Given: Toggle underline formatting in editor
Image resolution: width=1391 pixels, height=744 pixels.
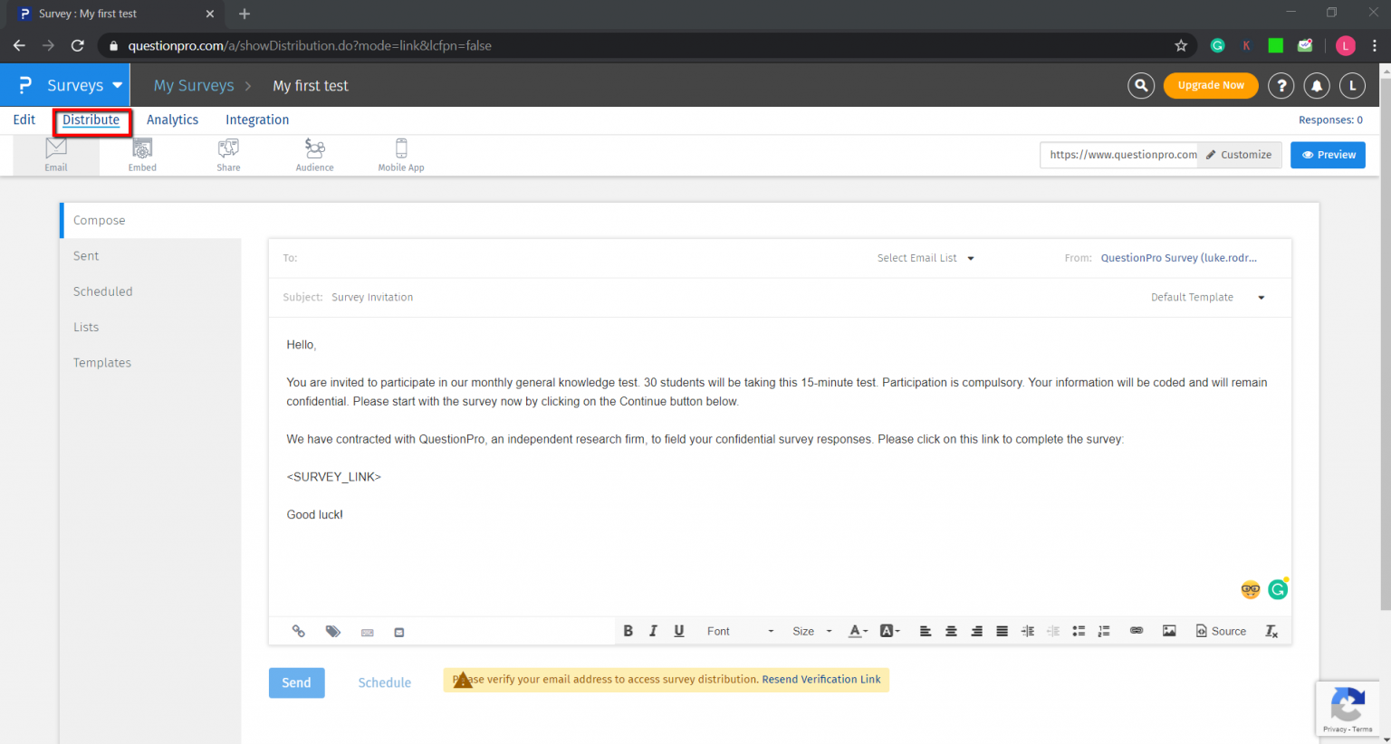Looking at the screenshot, I should [x=679, y=631].
